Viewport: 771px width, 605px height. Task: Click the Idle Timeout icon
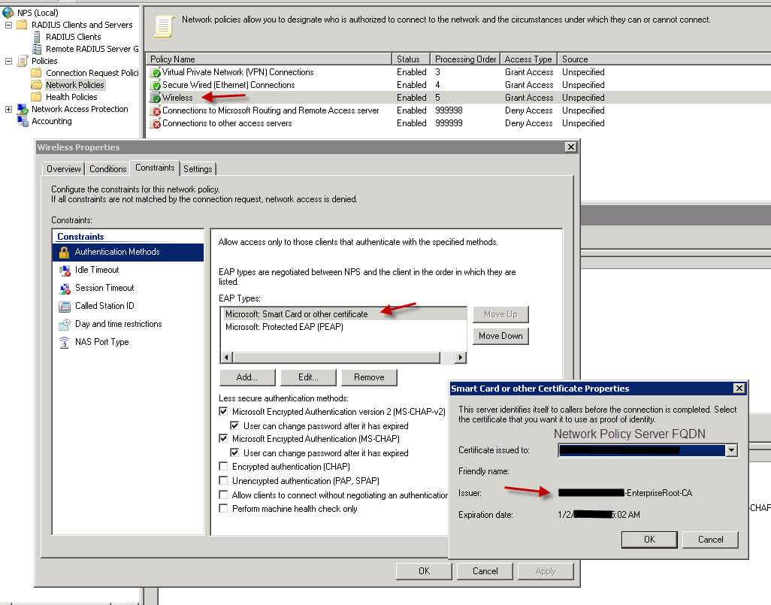(x=65, y=270)
